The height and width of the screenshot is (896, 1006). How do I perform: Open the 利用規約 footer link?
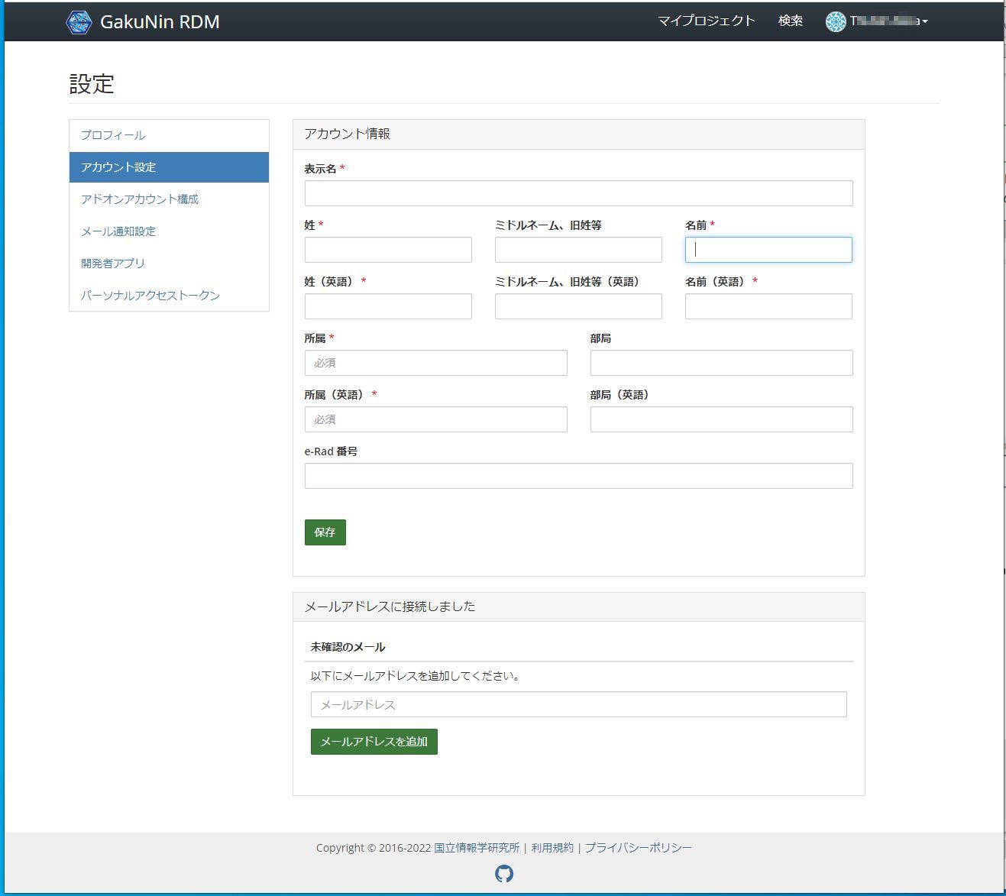pyautogui.click(x=552, y=848)
